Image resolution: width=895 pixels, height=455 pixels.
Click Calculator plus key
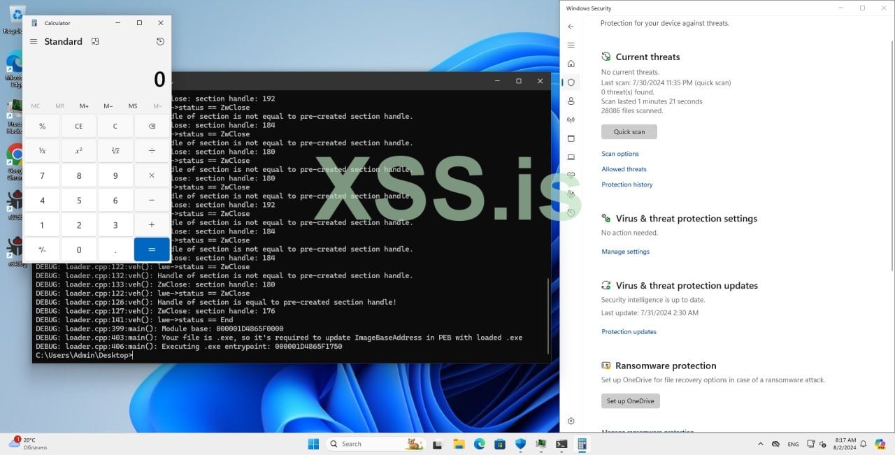[x=152, y=225]
